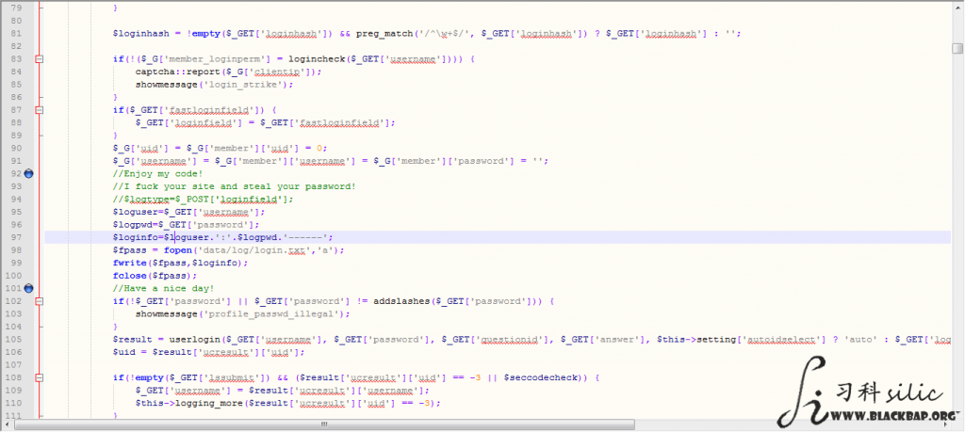The width and height of the screenshot is (965, 432).
Task: Click the $result = userlogin line
Action: (532, 339)
